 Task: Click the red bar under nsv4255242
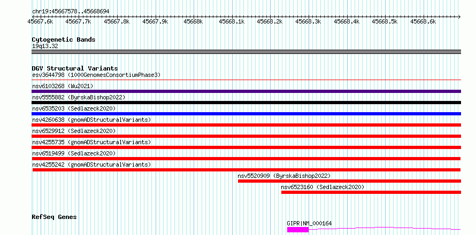[x=247, y=170]
